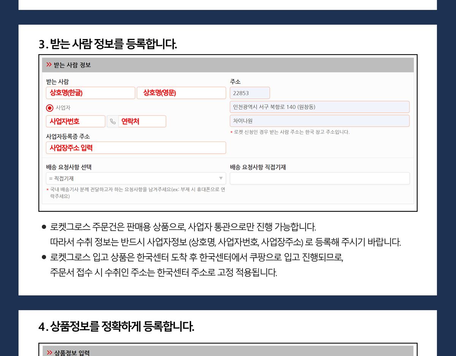Open the 배송 요청사항 선택 dropdown
The image size is (456, 356).
click(136, 178)
